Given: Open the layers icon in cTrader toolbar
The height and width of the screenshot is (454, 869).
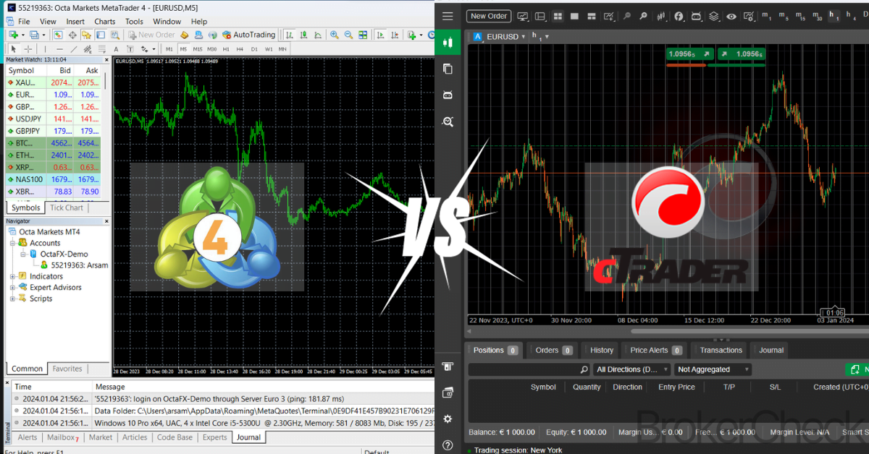Looking at the screenshot, I should point(713,16).
